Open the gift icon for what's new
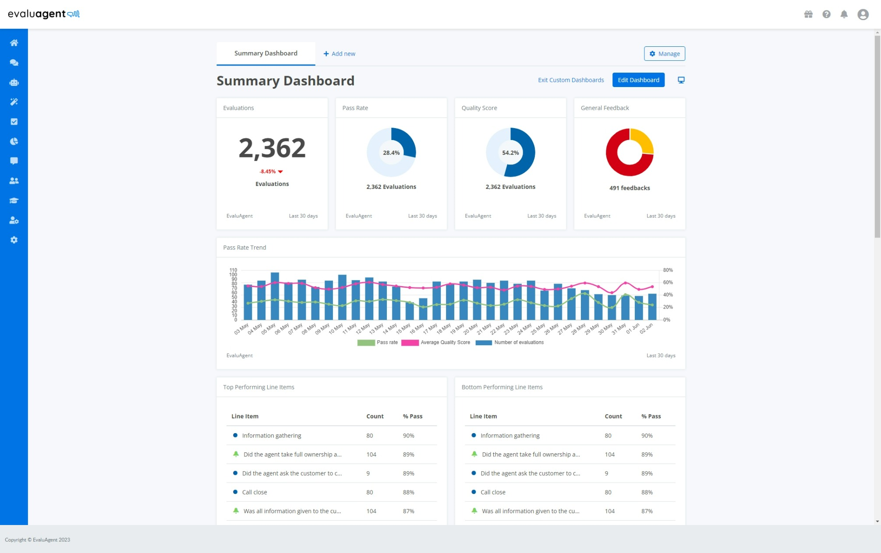The image size is (881, 553). coord(808,14)
